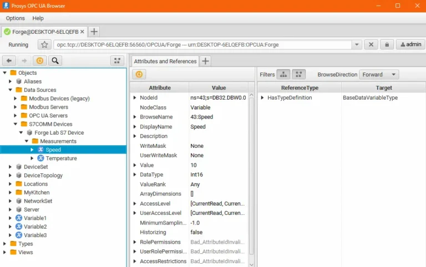Expand the Modbus Servers folder

point(16,107)
